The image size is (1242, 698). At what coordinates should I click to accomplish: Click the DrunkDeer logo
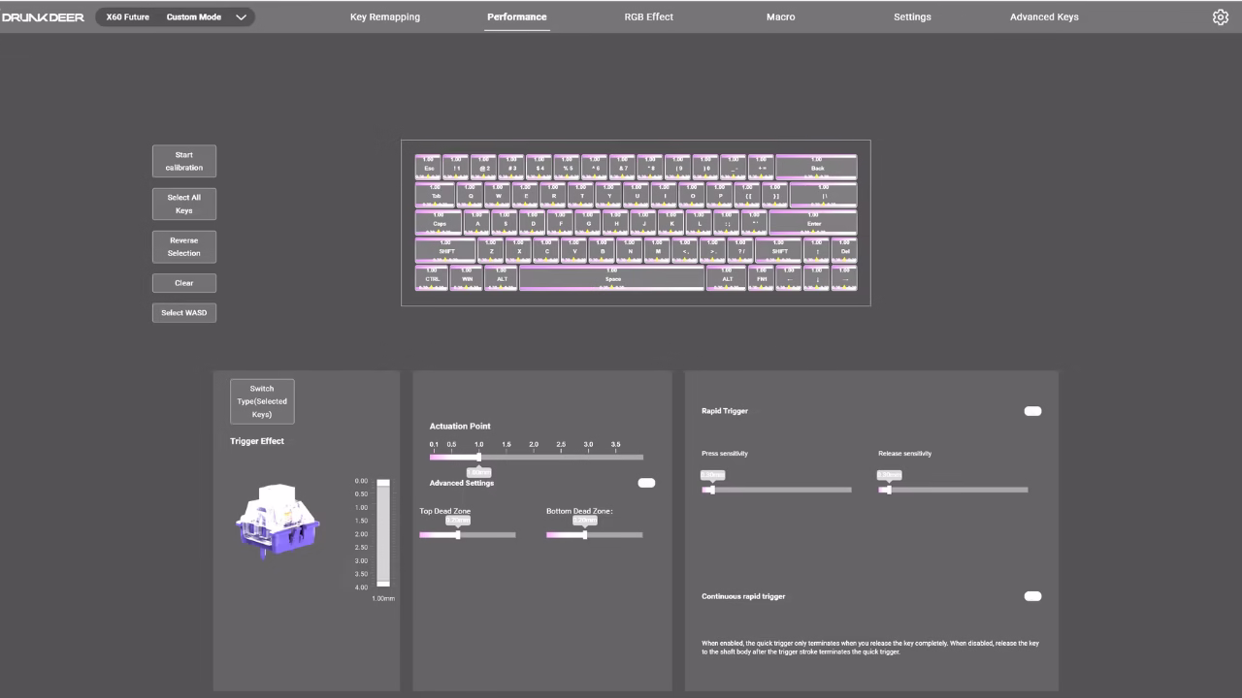[x=44, y=17]
